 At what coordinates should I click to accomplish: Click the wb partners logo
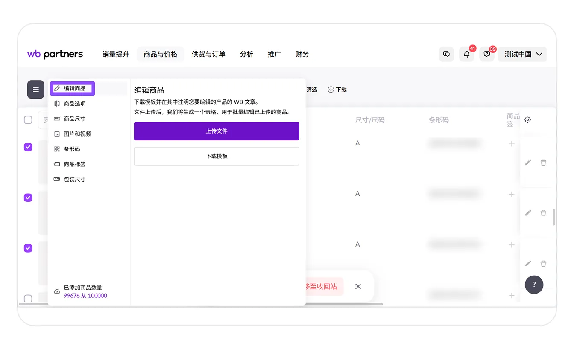point(55,54)
